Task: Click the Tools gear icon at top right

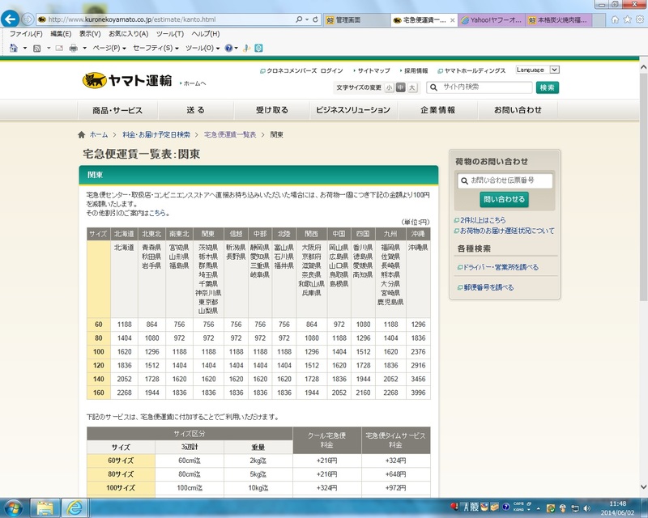Action: coord(640,19)
